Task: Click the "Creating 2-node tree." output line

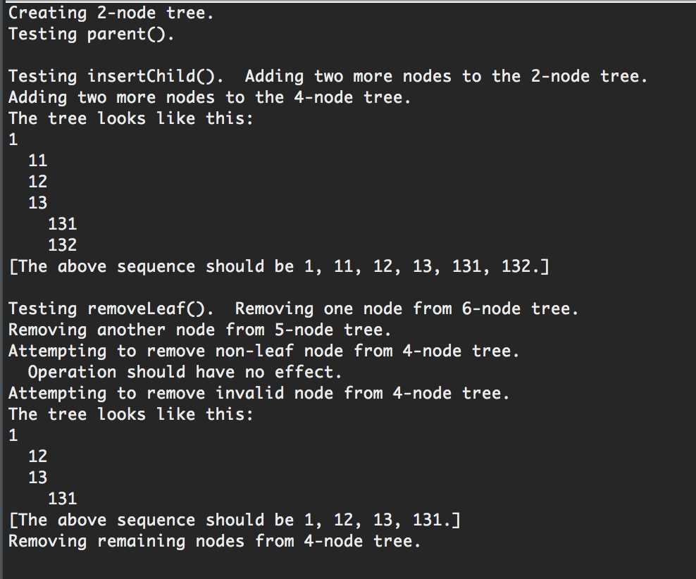Action: tap(107, 13)
